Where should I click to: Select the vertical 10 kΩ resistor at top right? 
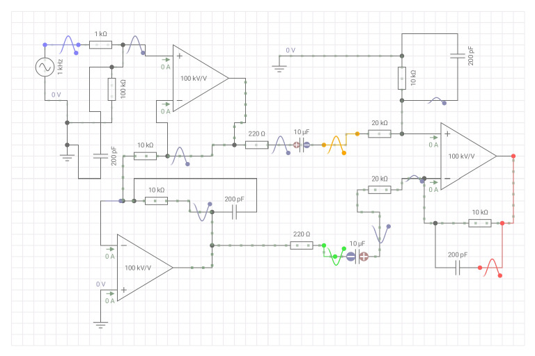[402, 78]
